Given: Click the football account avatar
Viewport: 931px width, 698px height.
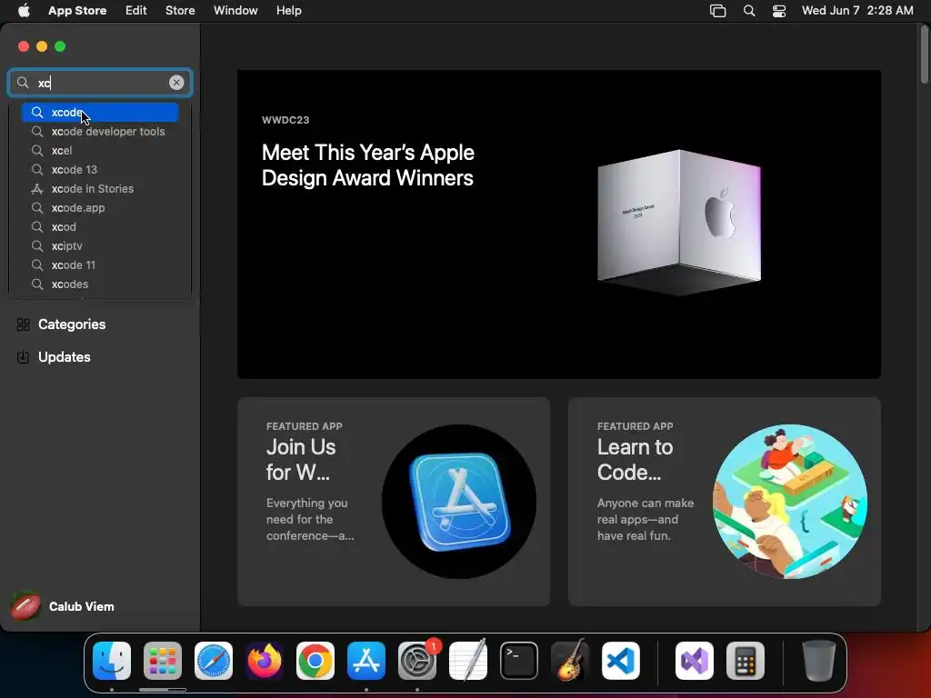Looking at the screenshot, I should click(25, 606).
